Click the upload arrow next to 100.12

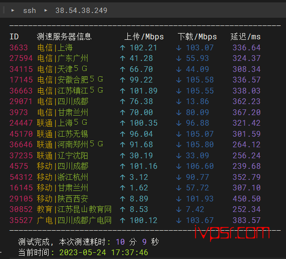click(123, 221)
